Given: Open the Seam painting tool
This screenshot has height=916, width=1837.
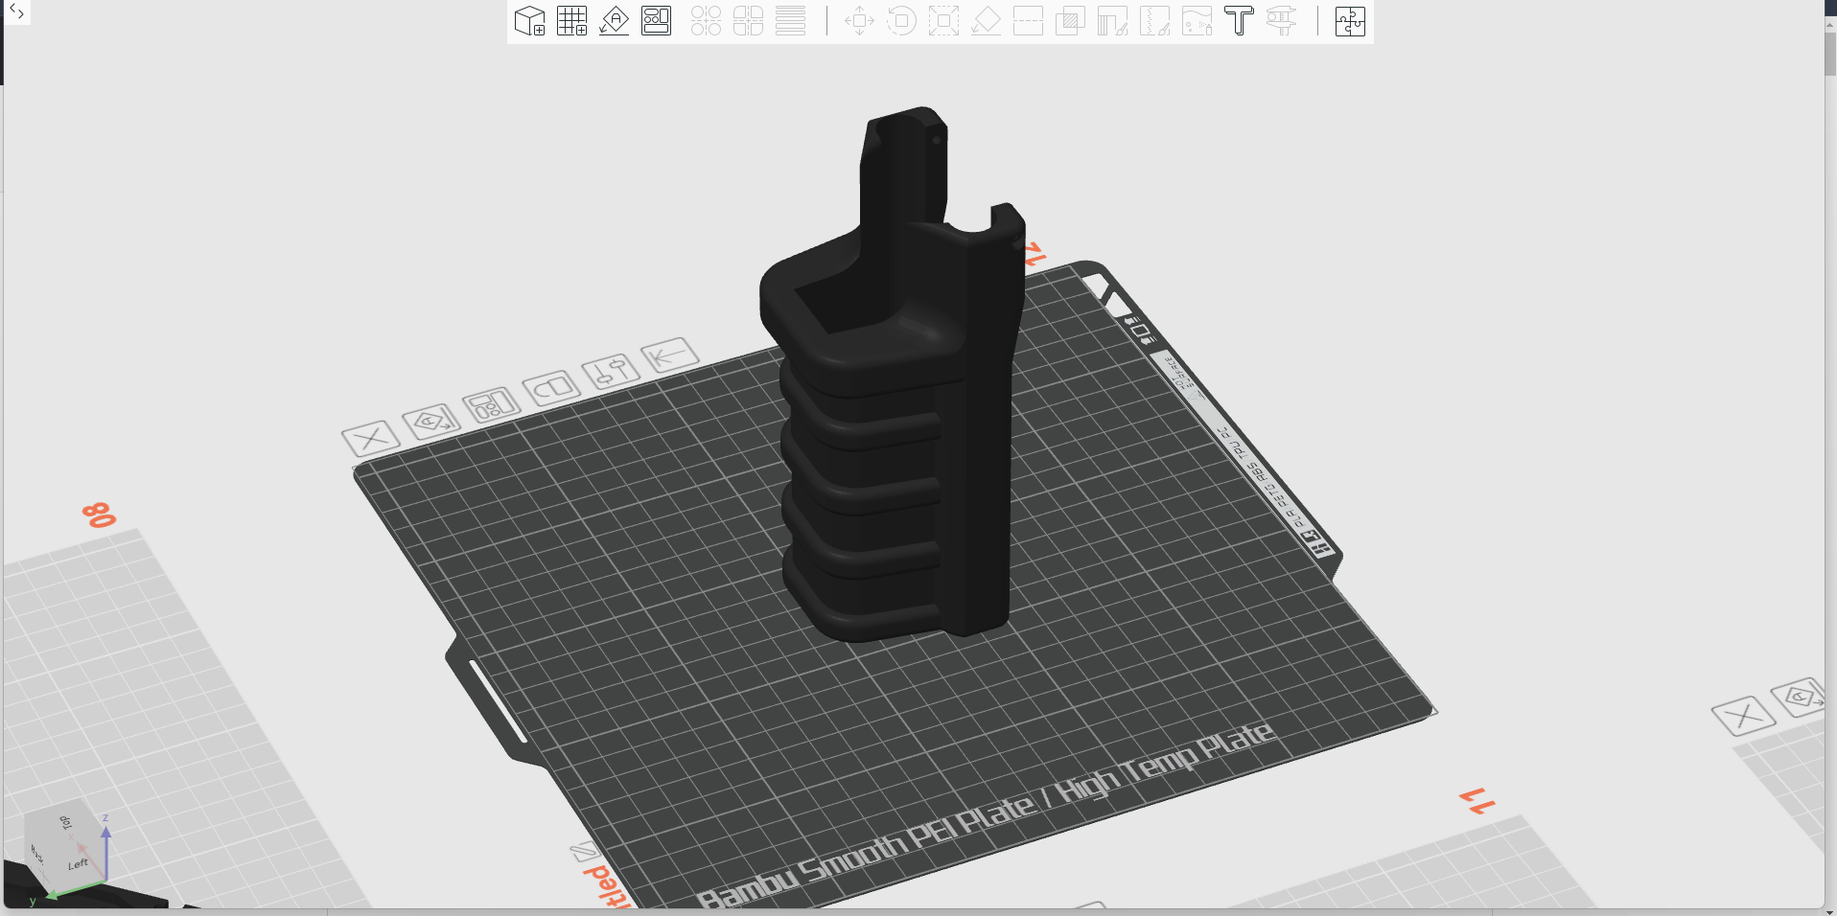Looking at the screenshot, I should pos(1154,21).
